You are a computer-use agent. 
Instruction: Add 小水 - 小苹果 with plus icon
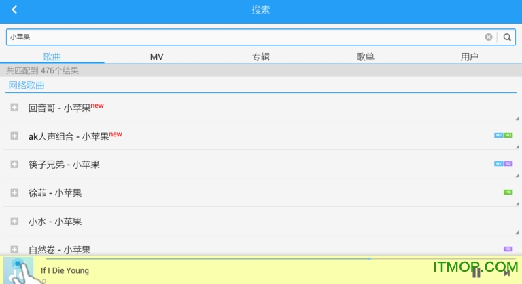(14, 221)
